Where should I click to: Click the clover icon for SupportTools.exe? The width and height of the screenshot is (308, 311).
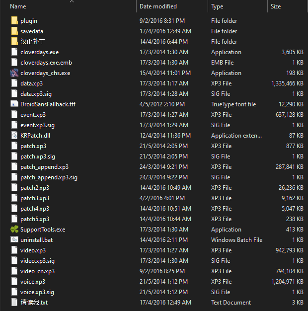click(x=14, y=230)
